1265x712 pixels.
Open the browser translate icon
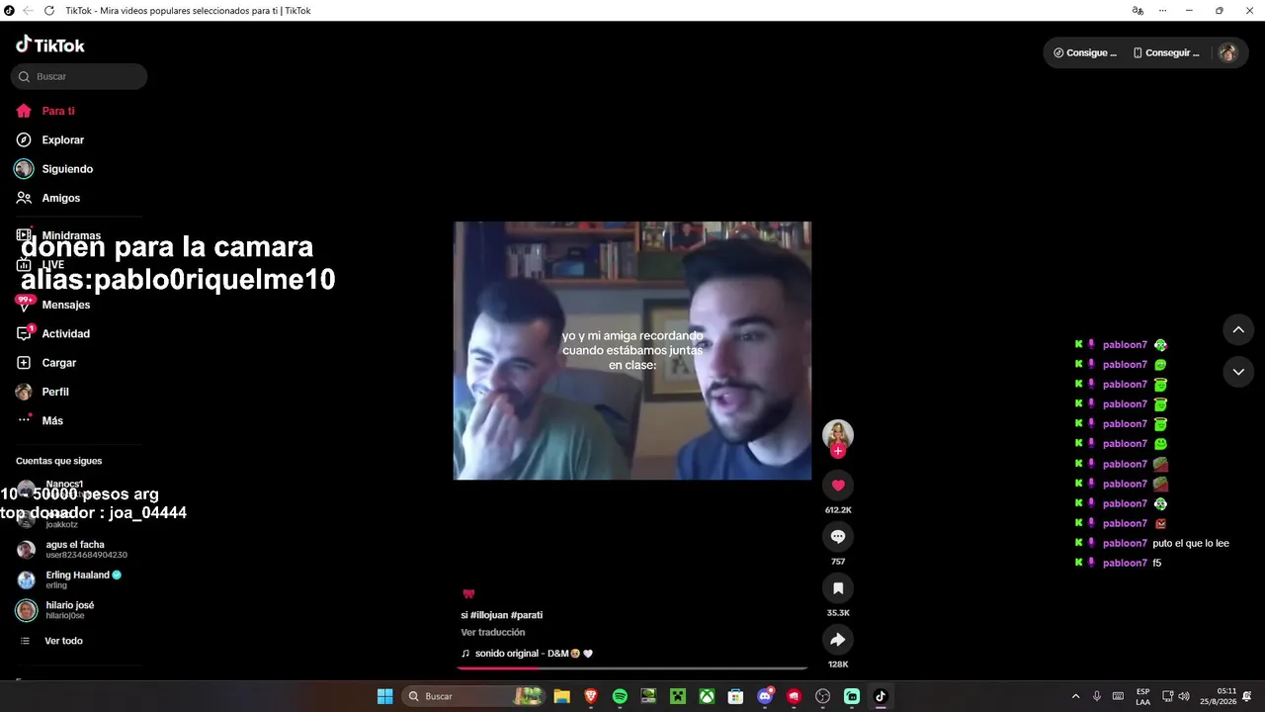click(x=1138, y=11)
